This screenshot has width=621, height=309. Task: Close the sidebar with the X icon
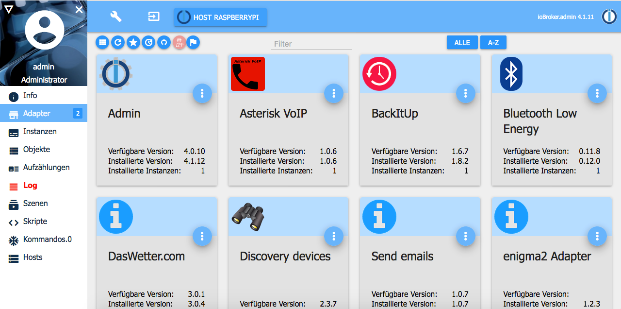tap(79, 9)
